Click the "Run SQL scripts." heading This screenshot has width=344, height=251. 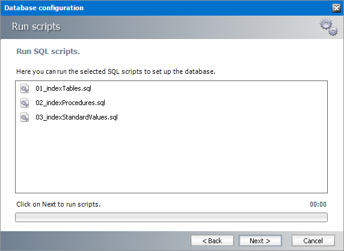[48, 52]
